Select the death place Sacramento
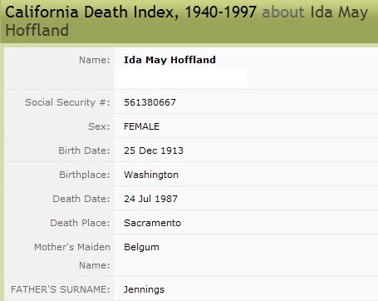The height and width of the screenshot is (301, 378). 152,223
